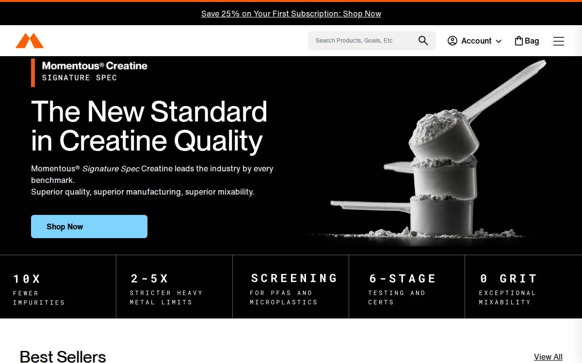Open the hamburger menu

point(559,41)
